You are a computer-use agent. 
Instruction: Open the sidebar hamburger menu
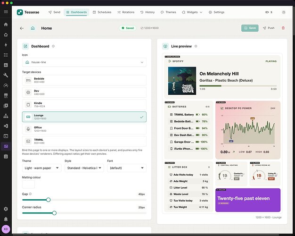point(6,12)
